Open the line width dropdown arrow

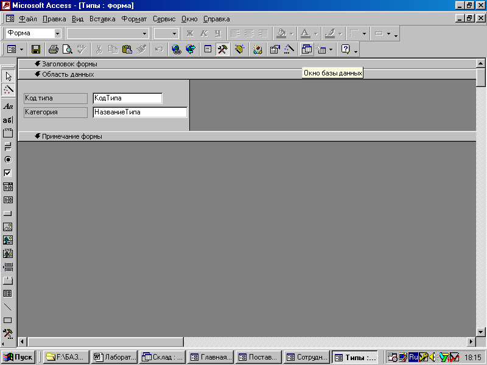tap(364, 33)
